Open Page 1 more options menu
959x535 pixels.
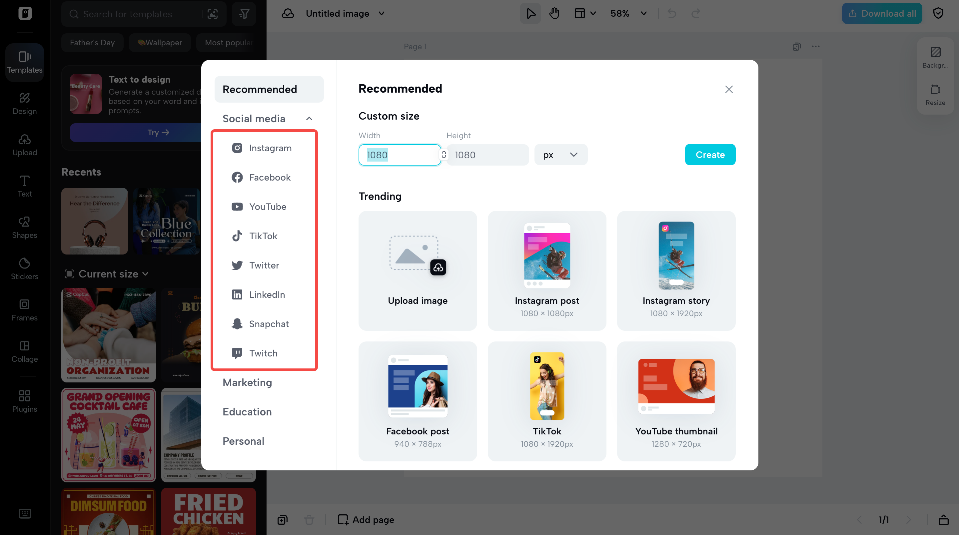816,47
